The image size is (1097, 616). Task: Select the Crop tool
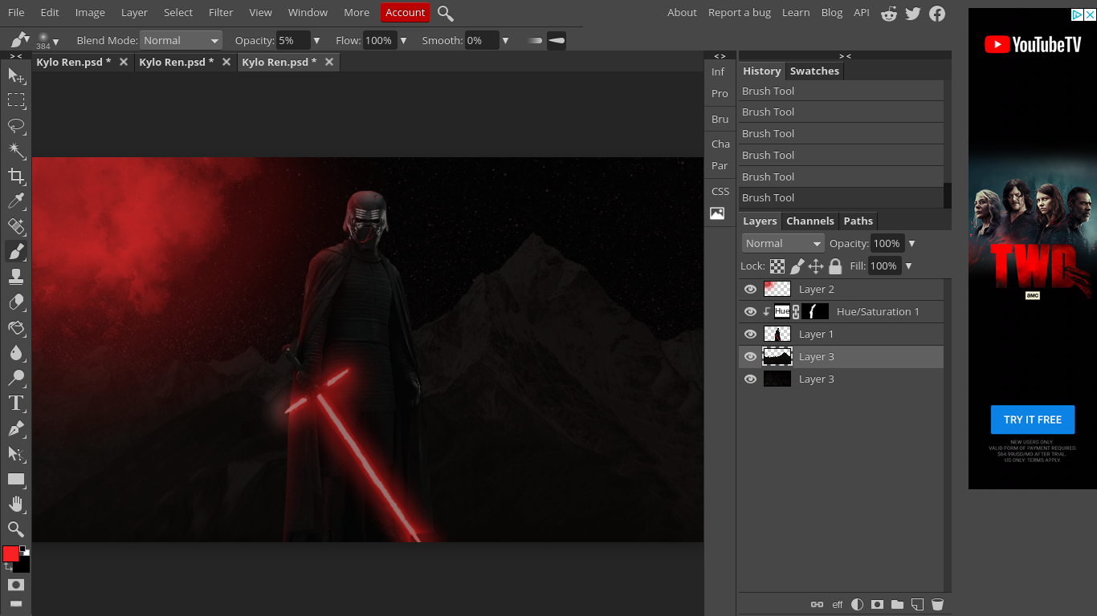point(15,176)
